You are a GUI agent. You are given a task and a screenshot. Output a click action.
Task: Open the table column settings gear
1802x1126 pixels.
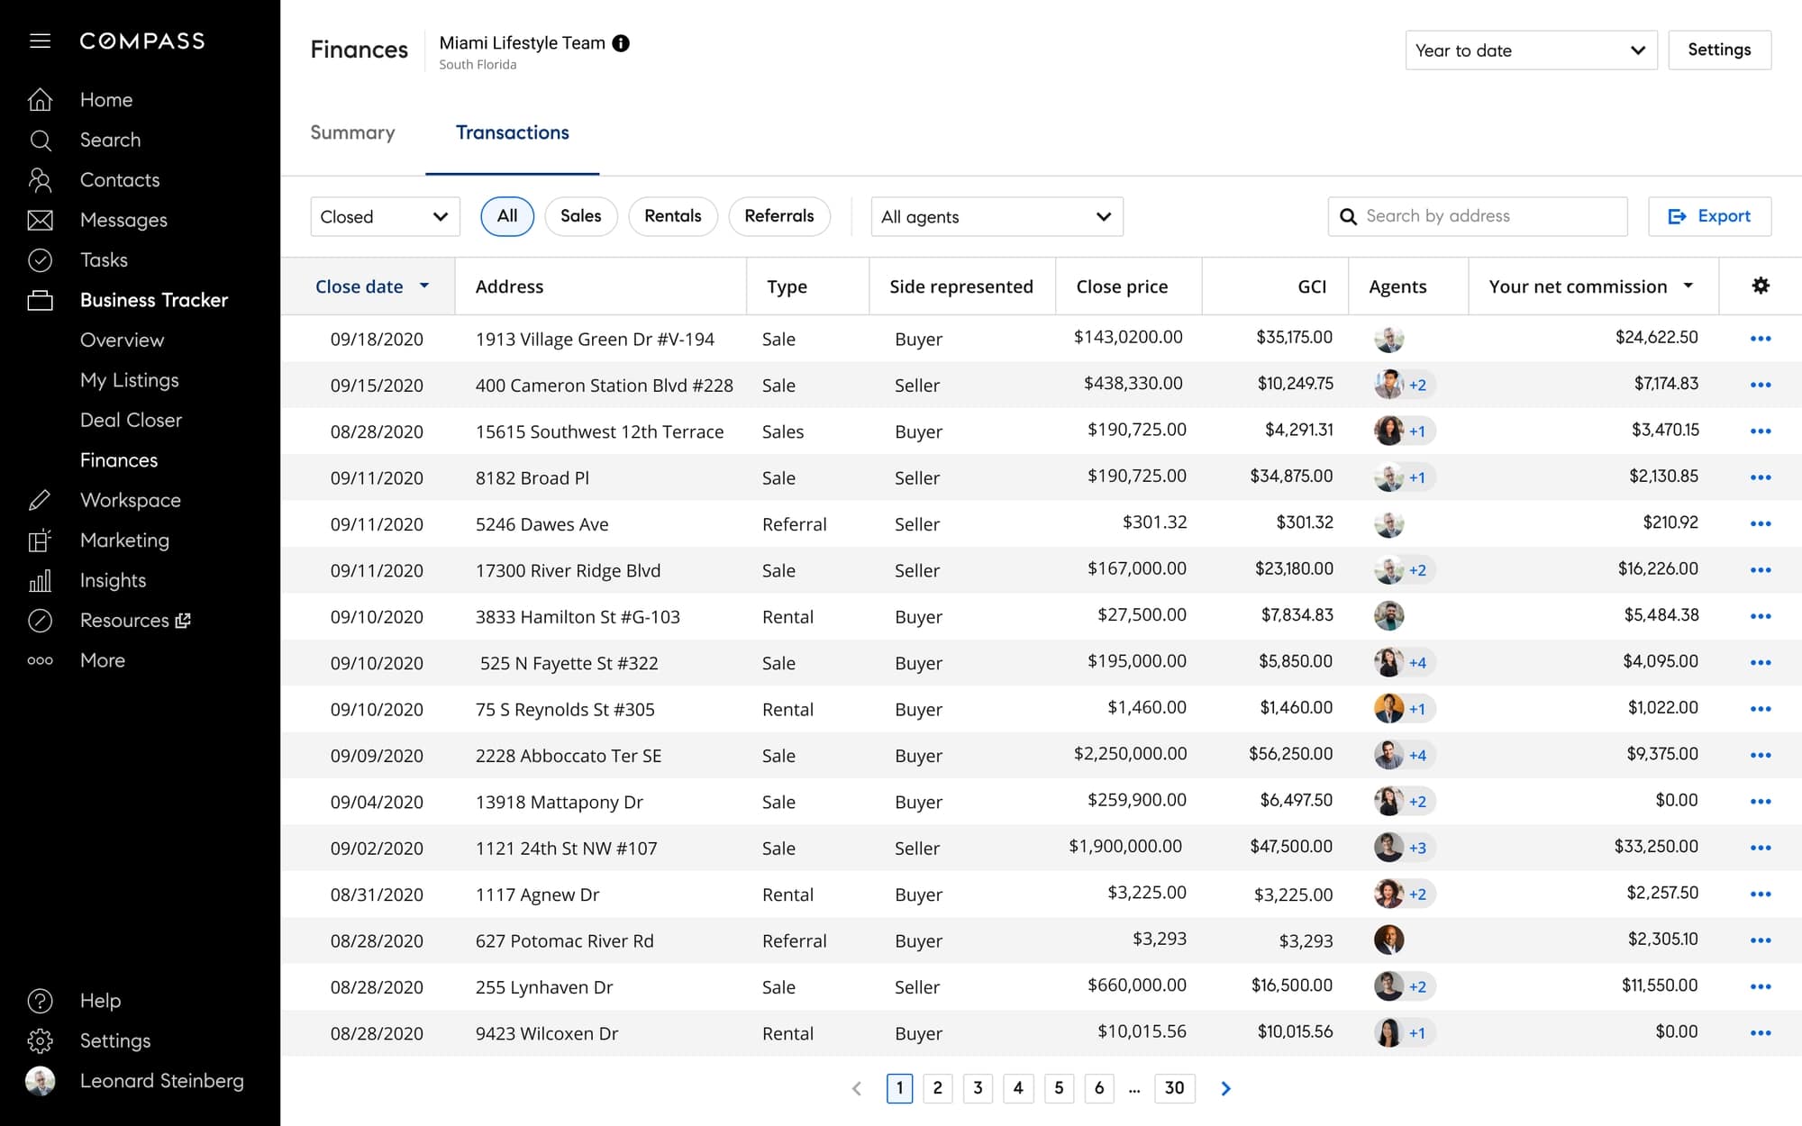[x=1761, y=286]
